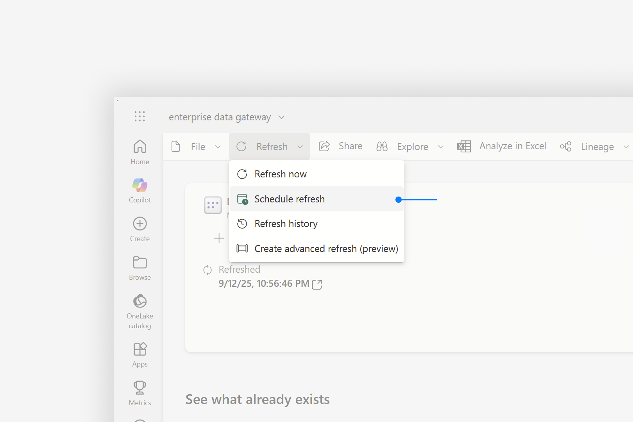Click the Refresh toolbar label
This screenshot has width=633, height=422.
(x=272, y=147)
